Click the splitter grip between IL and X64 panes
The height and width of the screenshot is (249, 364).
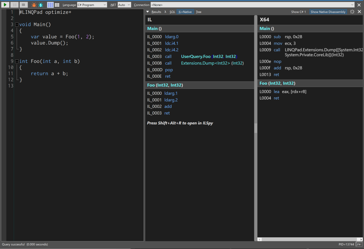pos(256,128)
